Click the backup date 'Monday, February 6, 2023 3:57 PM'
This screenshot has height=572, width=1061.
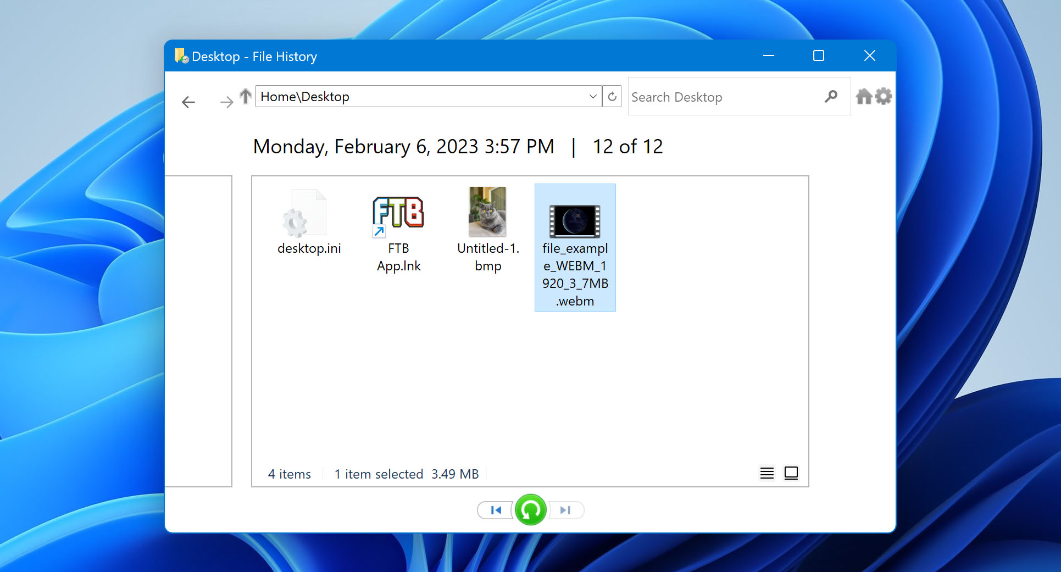[x=403, y=147]
